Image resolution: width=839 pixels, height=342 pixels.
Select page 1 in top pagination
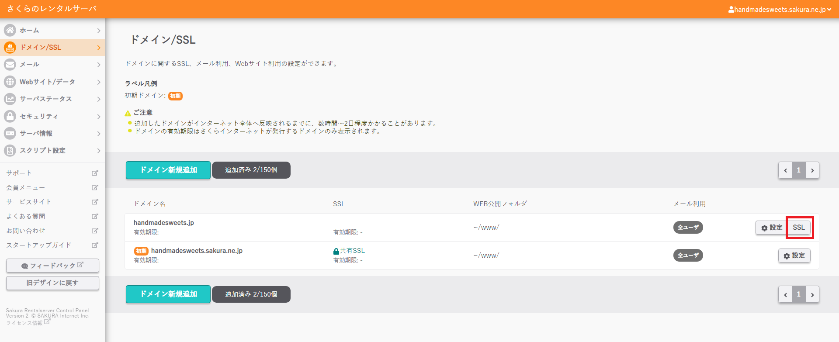click(x=798, y=170)
